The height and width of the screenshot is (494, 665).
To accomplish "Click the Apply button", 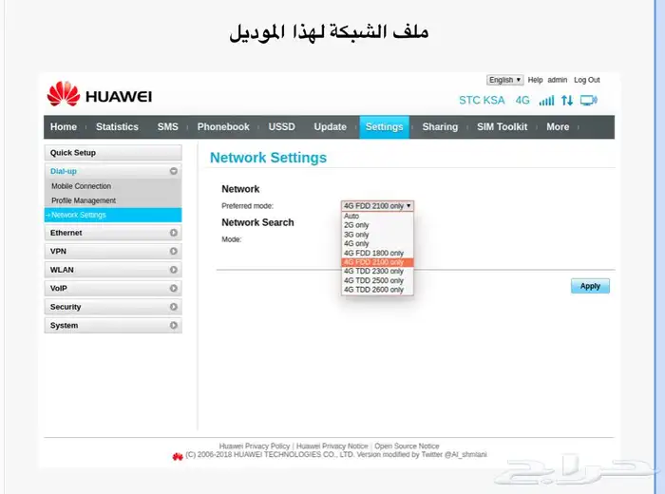I will [590, 286].
